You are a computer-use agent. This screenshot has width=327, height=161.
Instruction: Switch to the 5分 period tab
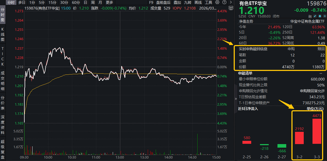(x=42, y=2)
